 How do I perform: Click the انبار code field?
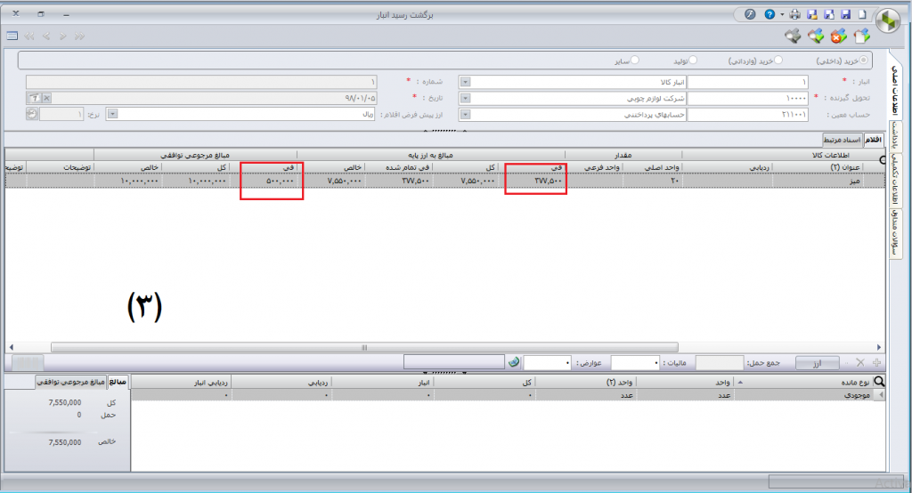point(748,82)
